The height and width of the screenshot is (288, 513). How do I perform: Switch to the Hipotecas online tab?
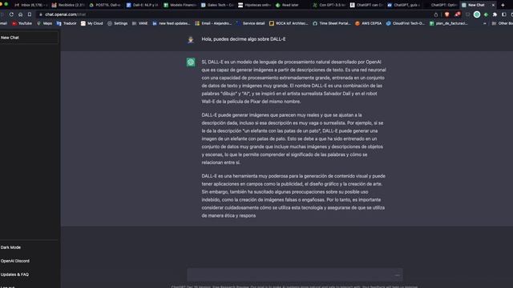click(x=254, y=5)
